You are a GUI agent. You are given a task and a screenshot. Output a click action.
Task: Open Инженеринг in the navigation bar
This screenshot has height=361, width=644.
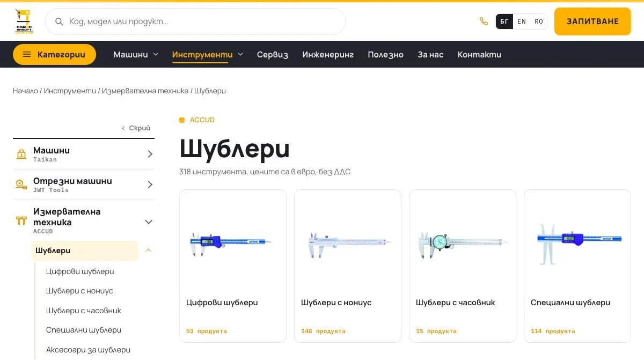[x=328, y=54]
